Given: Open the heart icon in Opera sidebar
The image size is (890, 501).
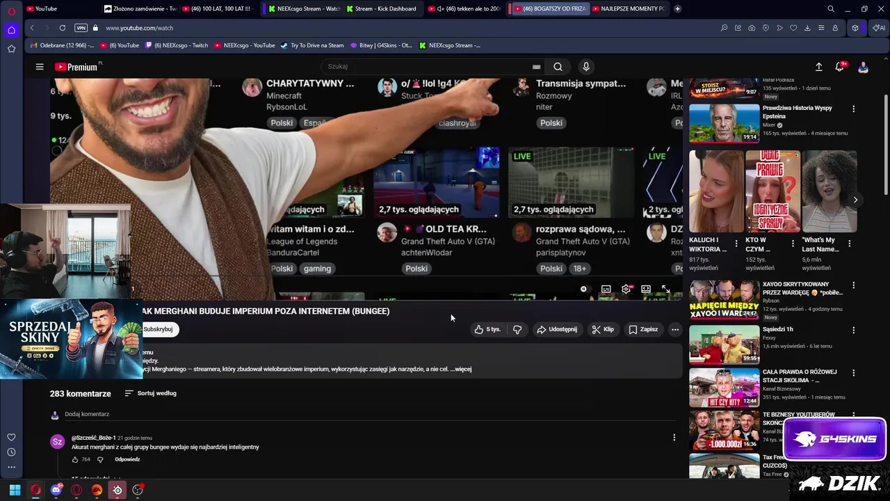Looking at the screenshot, I should pyautogui.click(x=11, y=437).
